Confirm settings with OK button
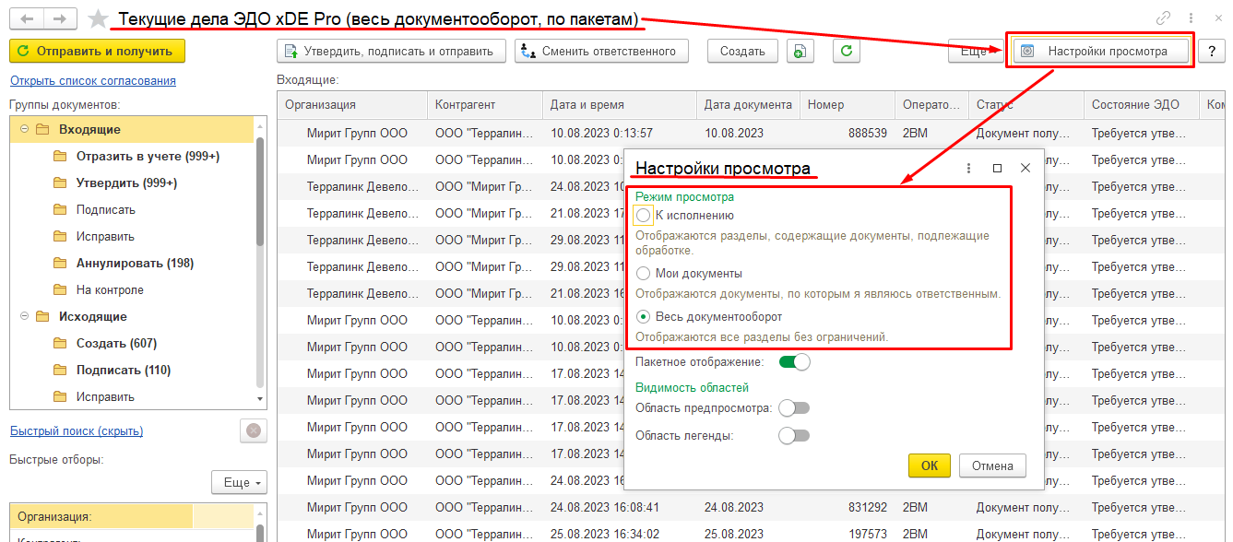 click(x=930, y=465)
